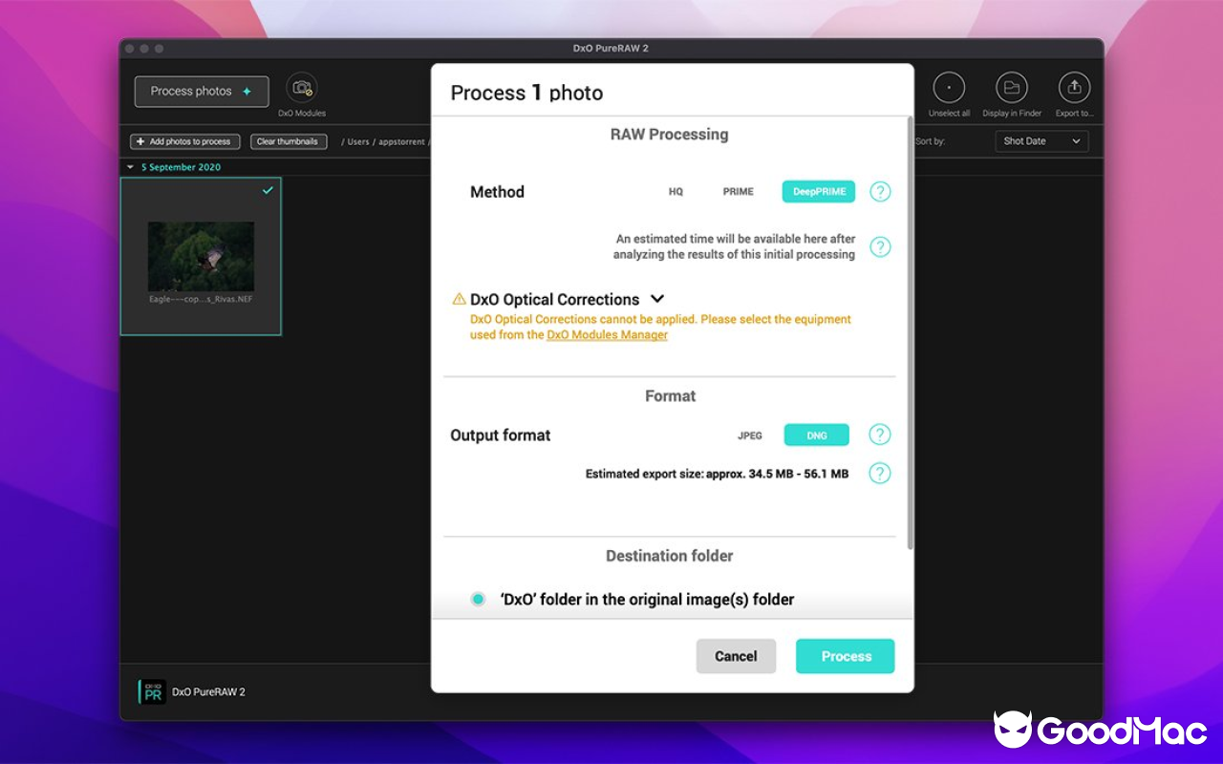
Task: Cancel the Process photo dialog
Action: point(736,656)
